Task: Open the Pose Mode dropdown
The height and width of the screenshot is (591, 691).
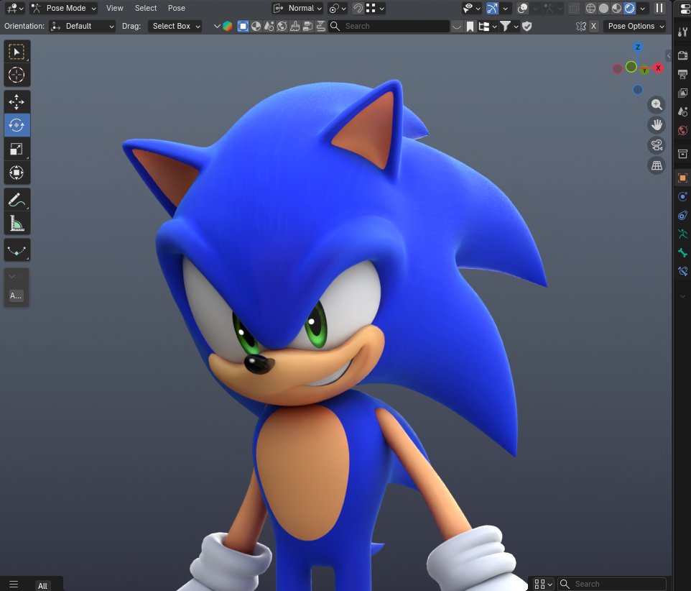Action: (x=64, y=8)
